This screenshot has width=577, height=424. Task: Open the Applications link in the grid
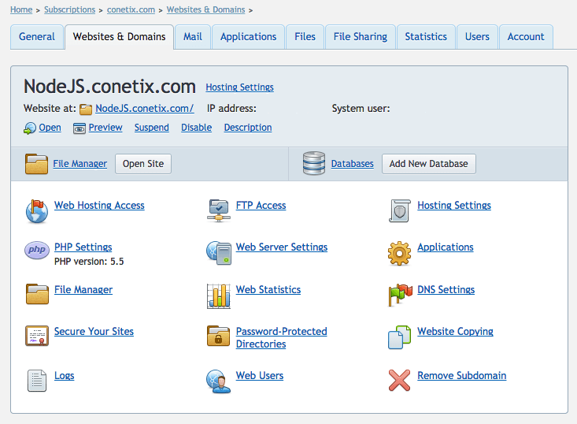click(446, 247)
